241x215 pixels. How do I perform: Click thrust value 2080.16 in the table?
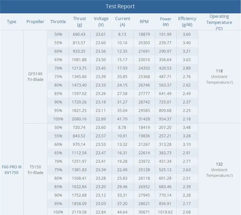point(79,119)
